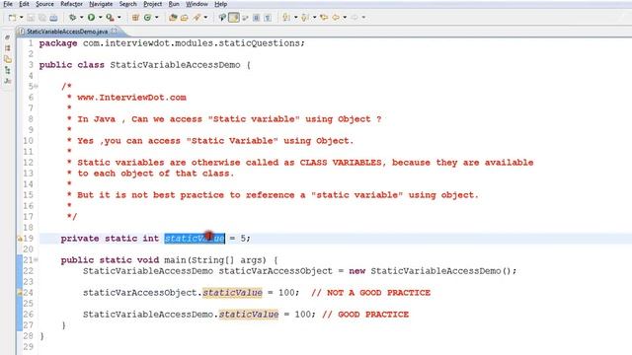Screen dimensions: 632x355
Task: Click the New Java Package icon
Action: click(x=135, y=18)
